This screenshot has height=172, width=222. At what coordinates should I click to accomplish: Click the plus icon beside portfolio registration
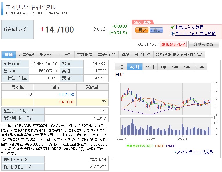[x=172, y=34]
